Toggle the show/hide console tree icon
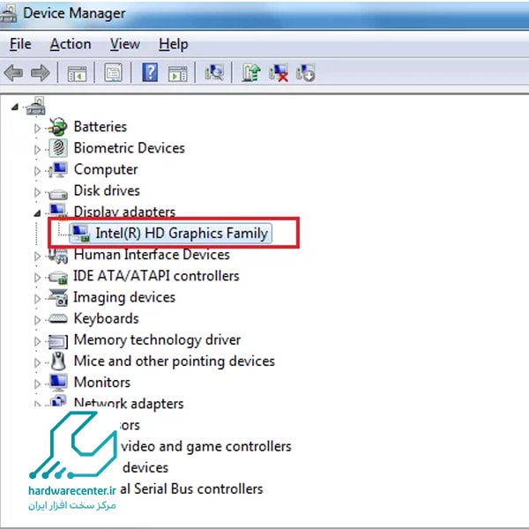Screen dimensions: 529x529 [77, 73]
